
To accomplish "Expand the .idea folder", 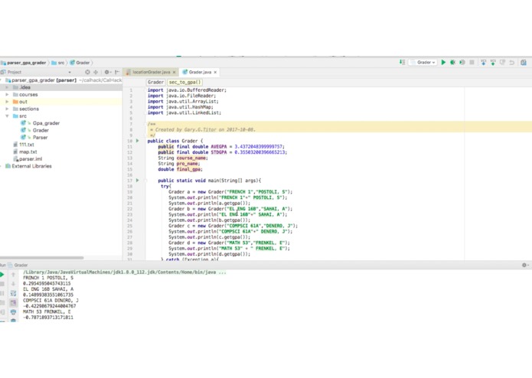I will click(x=7, y=87).
